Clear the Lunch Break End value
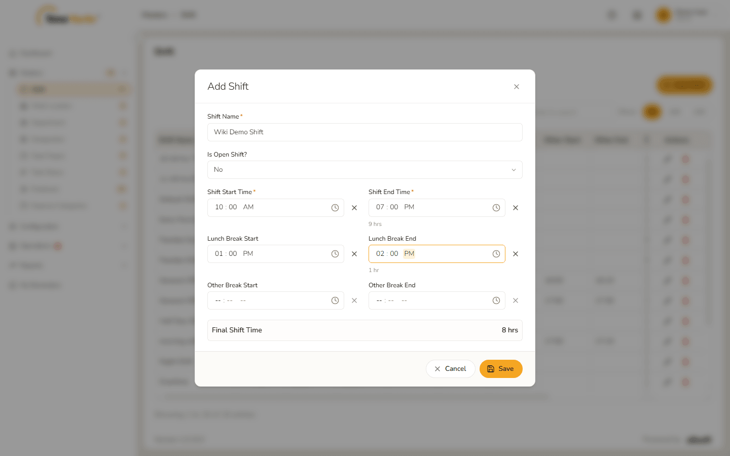Image resolution: width=730 pixels, height=456 pixels. [x=516, y=254]
